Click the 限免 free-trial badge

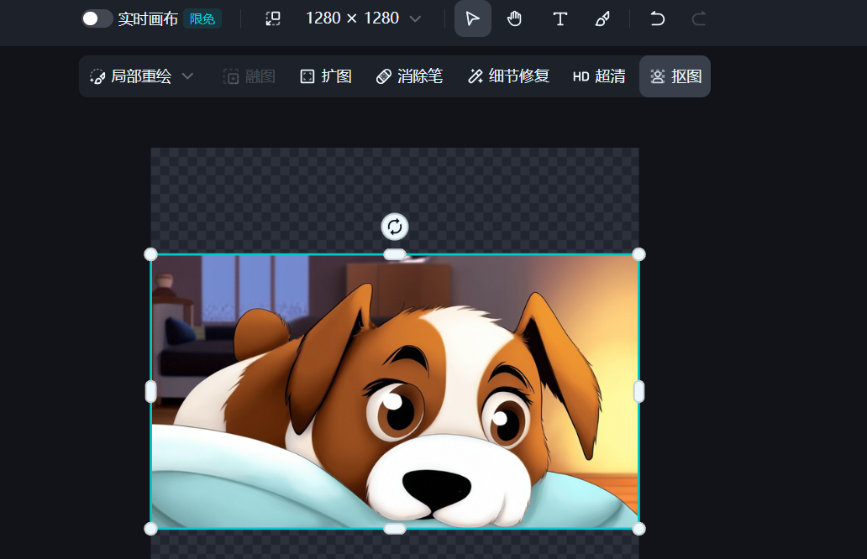coord(202,18)
